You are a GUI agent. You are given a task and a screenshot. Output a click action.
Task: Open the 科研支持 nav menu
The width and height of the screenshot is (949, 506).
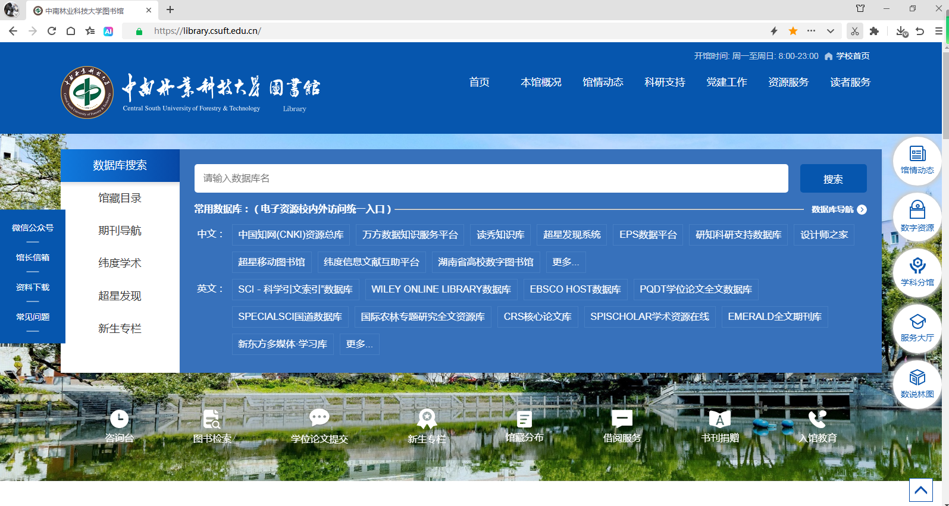pyautogui.click(x=665, y=82)
